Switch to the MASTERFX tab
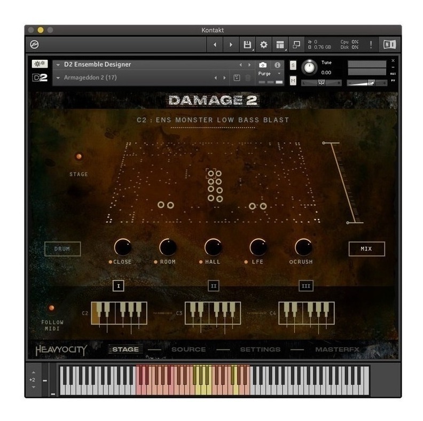The width and height of the screenshot is (423, 421). (337, 349)
